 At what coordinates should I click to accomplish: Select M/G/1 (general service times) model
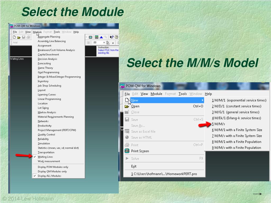coord(236,112)
